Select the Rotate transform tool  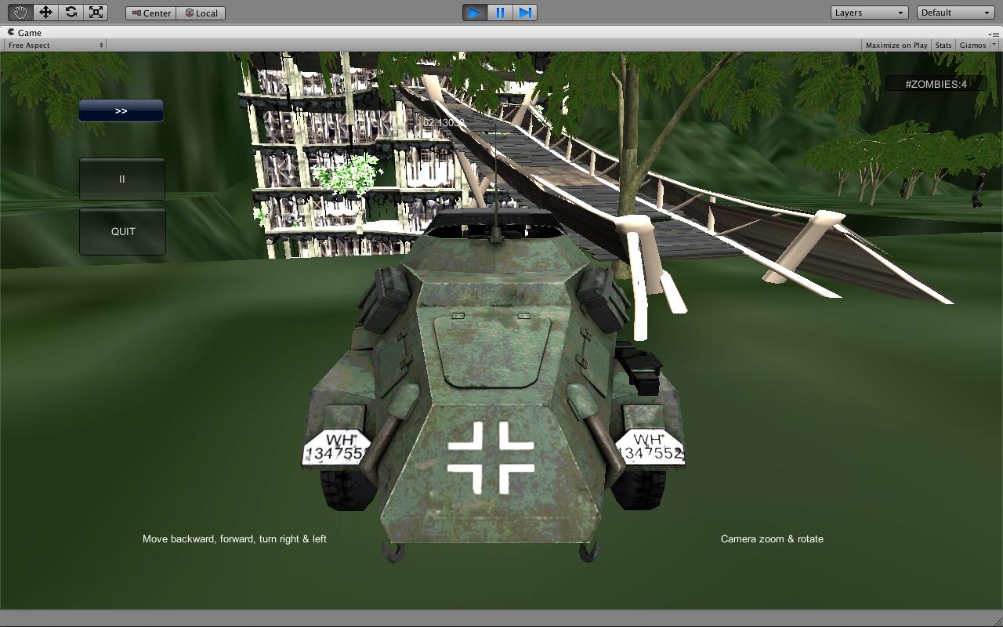pos(71,13)
